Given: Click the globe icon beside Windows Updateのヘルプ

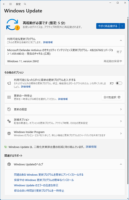Looking at the screenshot, I should [x=9, y=164].
